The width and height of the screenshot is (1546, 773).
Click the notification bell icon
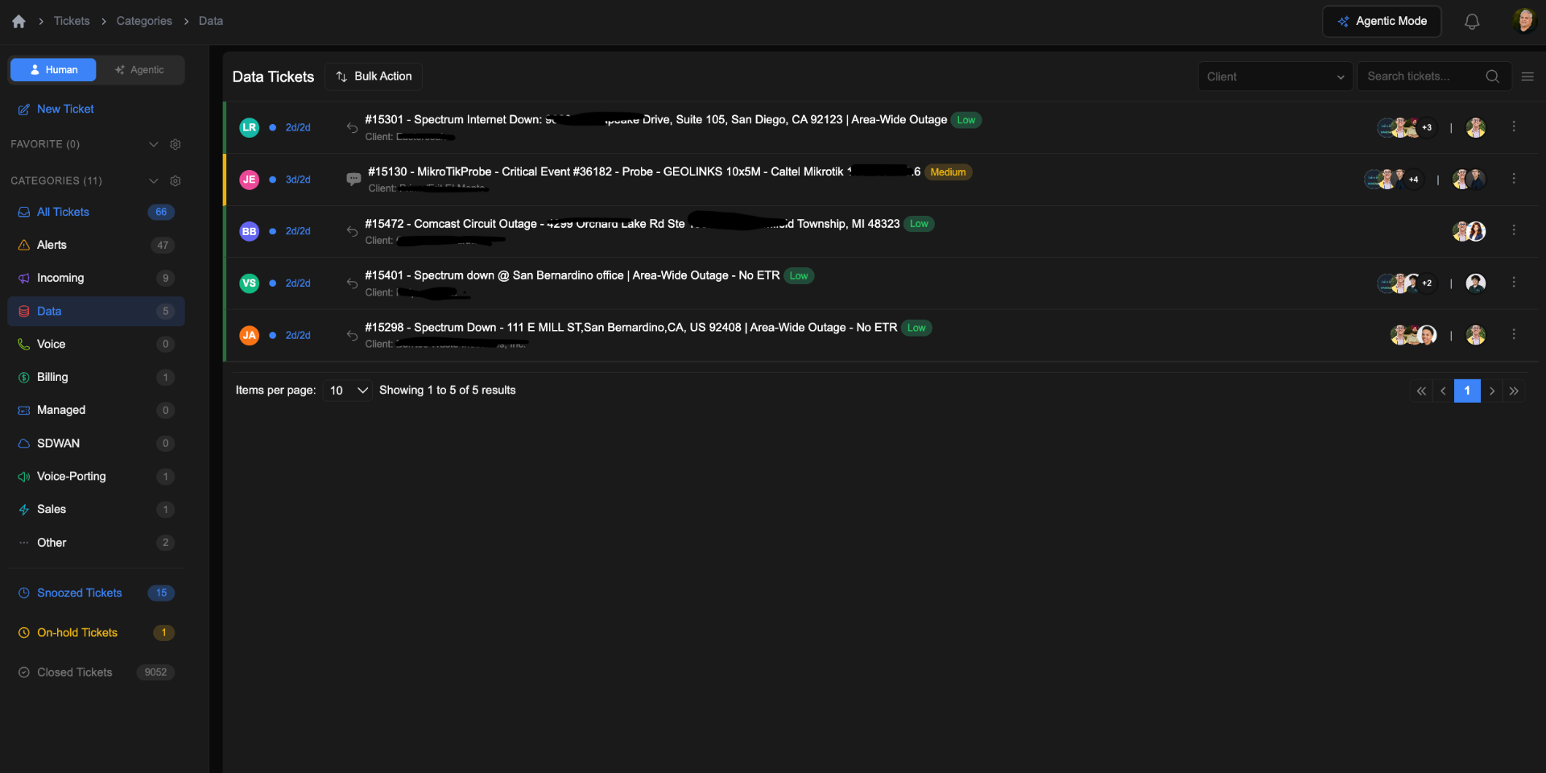[x=1471, y=22]
